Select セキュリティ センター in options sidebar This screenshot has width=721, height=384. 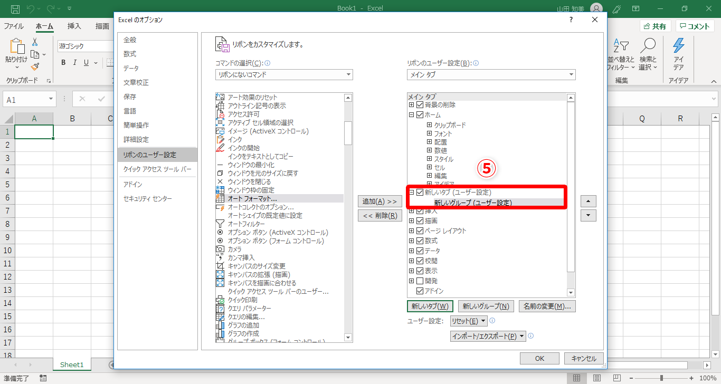click(148, 198)
